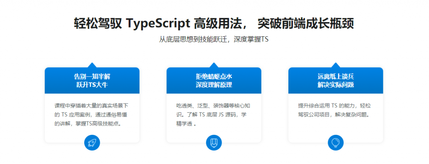Click the line '精学透 。' in second card
This screenshot has height=164, width=429.
pos(186,124)
